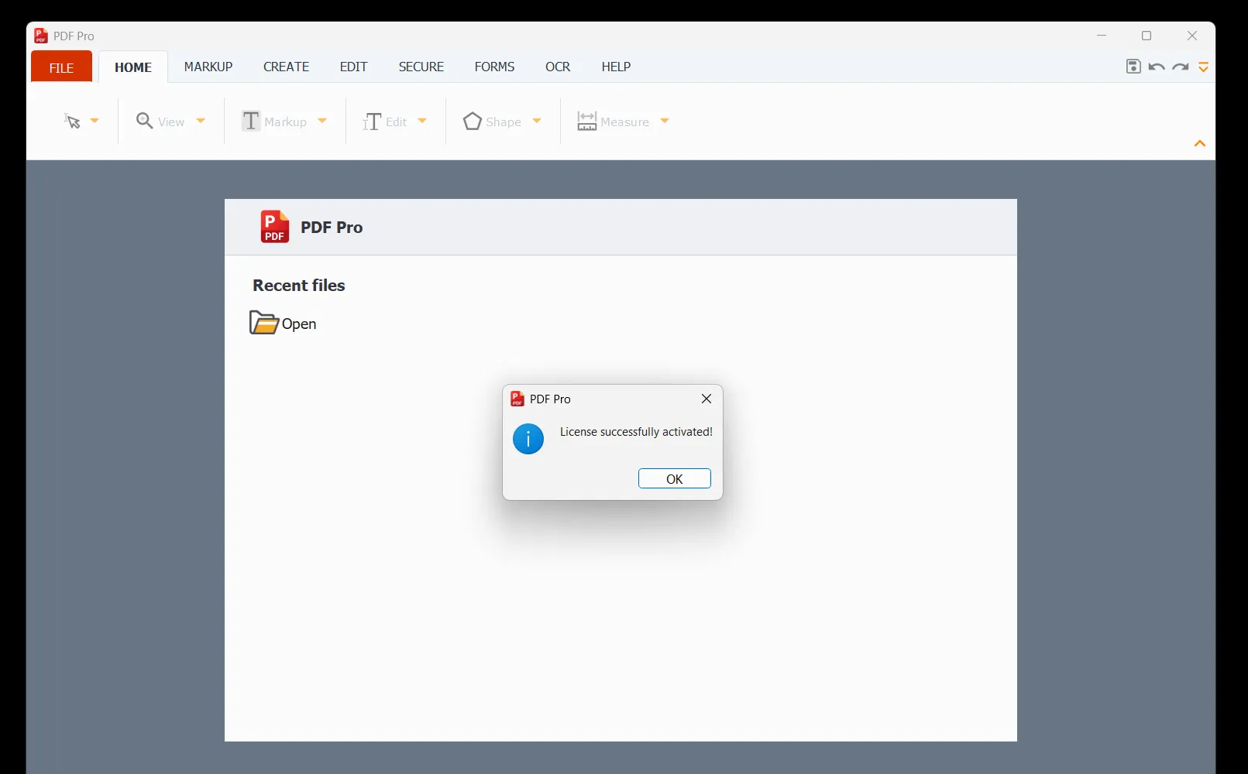The height and width of the screenshot is (774, 1248).
Task: Expand the Edit dropdown arrow
Action: click(422, 122)
